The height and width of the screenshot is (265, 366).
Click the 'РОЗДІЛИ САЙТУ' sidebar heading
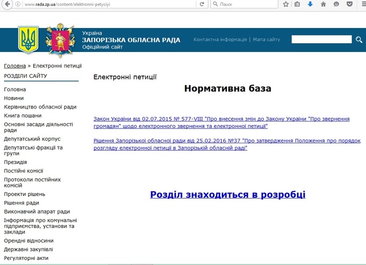(25, 76)
